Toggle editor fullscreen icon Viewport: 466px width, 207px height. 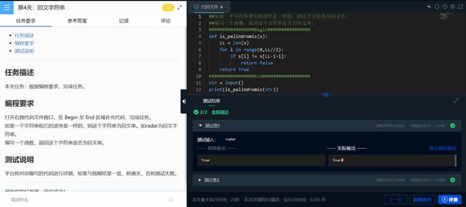(461, 7)
